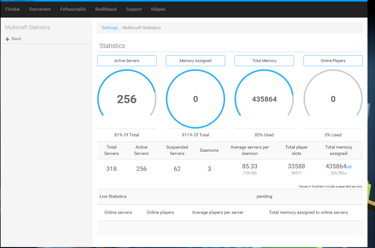Click the Suspended Servers column header
The width and height of the screenshot is (375, 248).
[177, 150]
